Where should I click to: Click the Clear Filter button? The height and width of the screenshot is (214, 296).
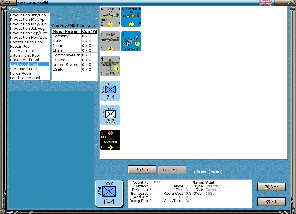pos(172,170)
